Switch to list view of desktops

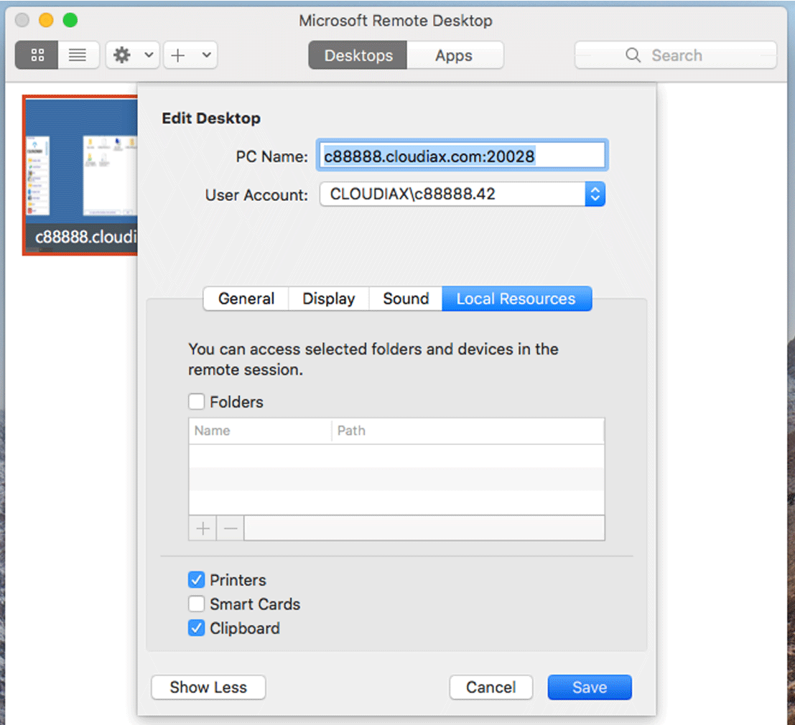(x=78, y=55)
